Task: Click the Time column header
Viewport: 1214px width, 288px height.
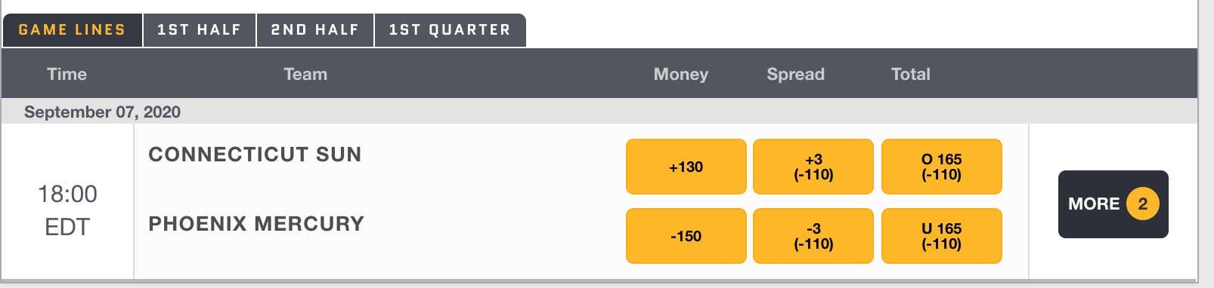Action: 67,74
